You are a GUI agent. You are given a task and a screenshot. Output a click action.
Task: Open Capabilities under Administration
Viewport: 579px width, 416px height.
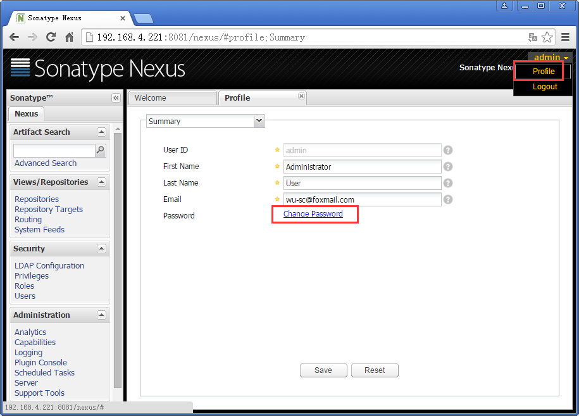click(x=35, y=342)
